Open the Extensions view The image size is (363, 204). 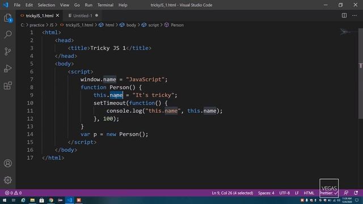pyautogui.click(x=7, y=86)
